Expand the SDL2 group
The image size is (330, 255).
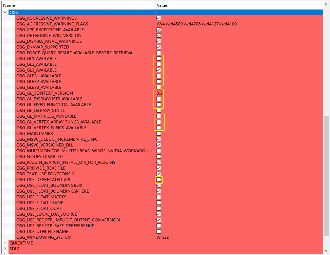tap(5, 249)
